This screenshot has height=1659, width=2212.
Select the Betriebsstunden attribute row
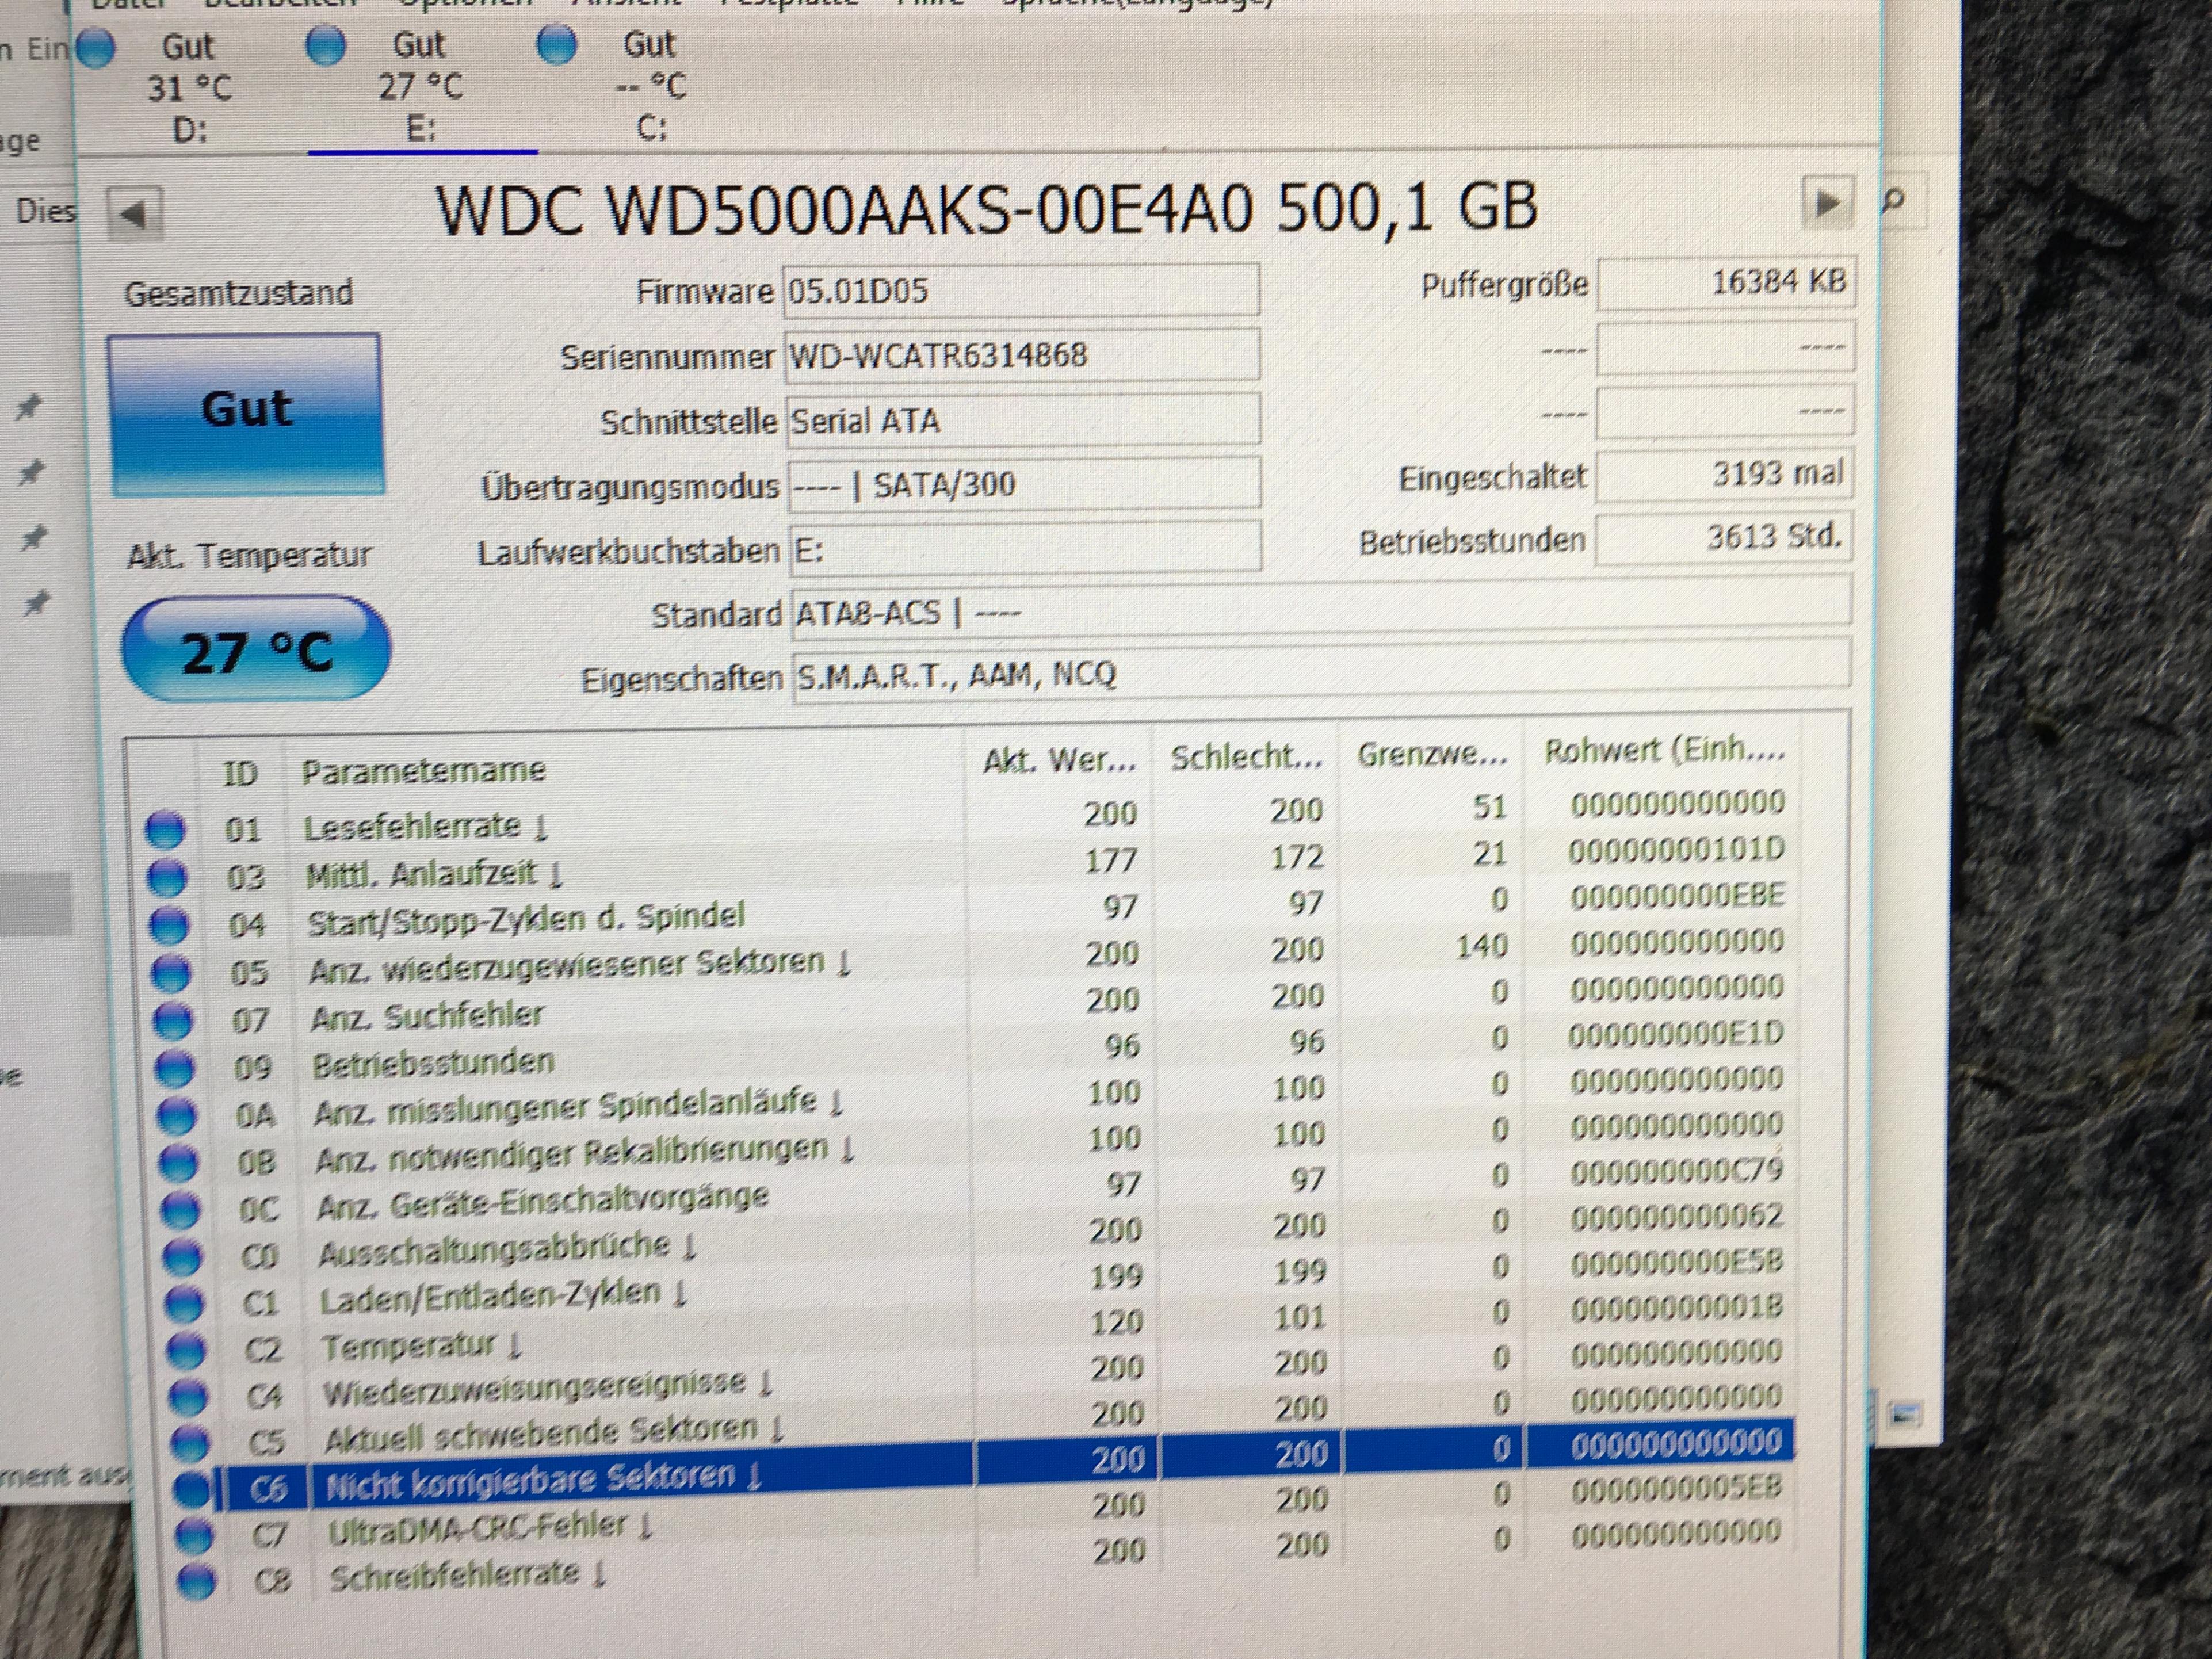(x=434, y=1063)
